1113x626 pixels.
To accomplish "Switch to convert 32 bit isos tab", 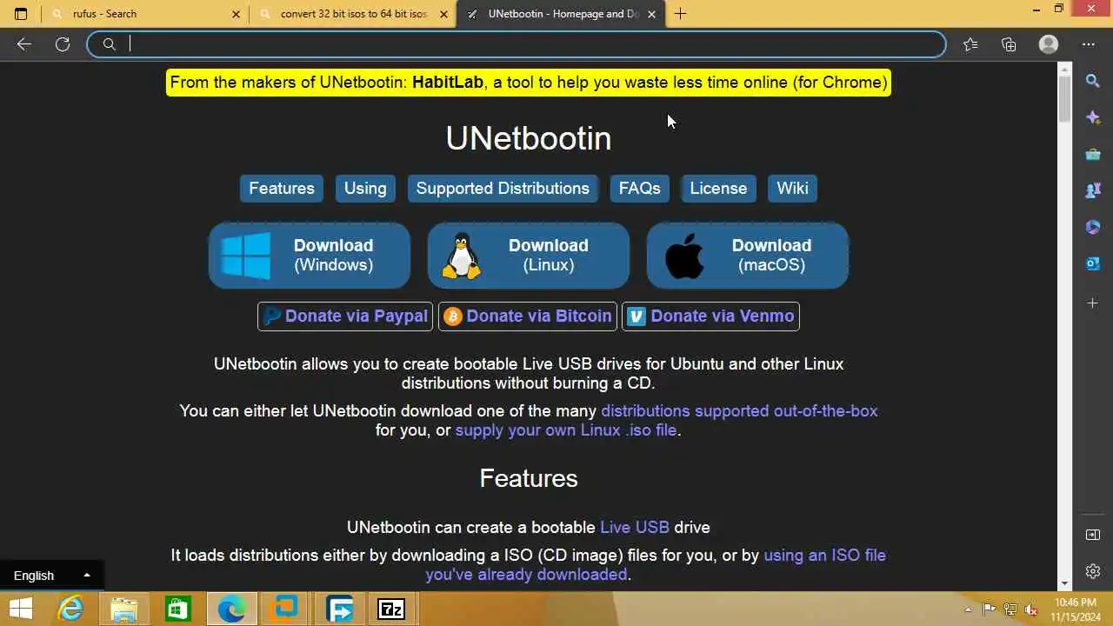I will [354, 14].
